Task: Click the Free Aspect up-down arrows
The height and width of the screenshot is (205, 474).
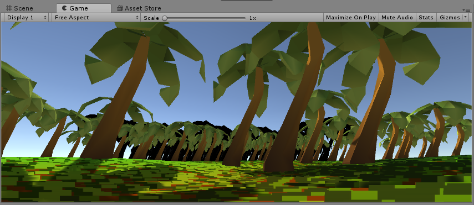Action: pos(137,18)
